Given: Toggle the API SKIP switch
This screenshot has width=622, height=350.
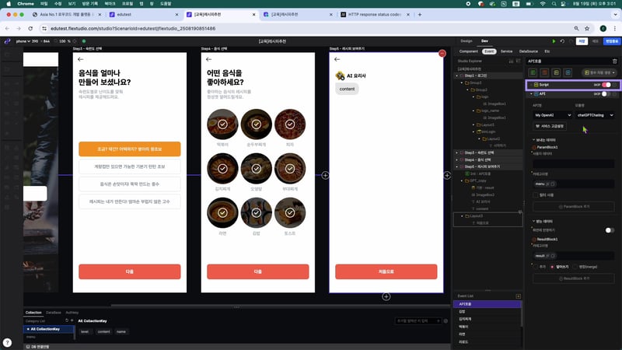Looking at the screenshot, I should click(x=606, y=93).
